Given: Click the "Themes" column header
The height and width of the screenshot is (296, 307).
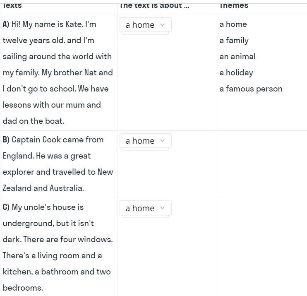Looking at the screenshot, I should click(234, 5).
